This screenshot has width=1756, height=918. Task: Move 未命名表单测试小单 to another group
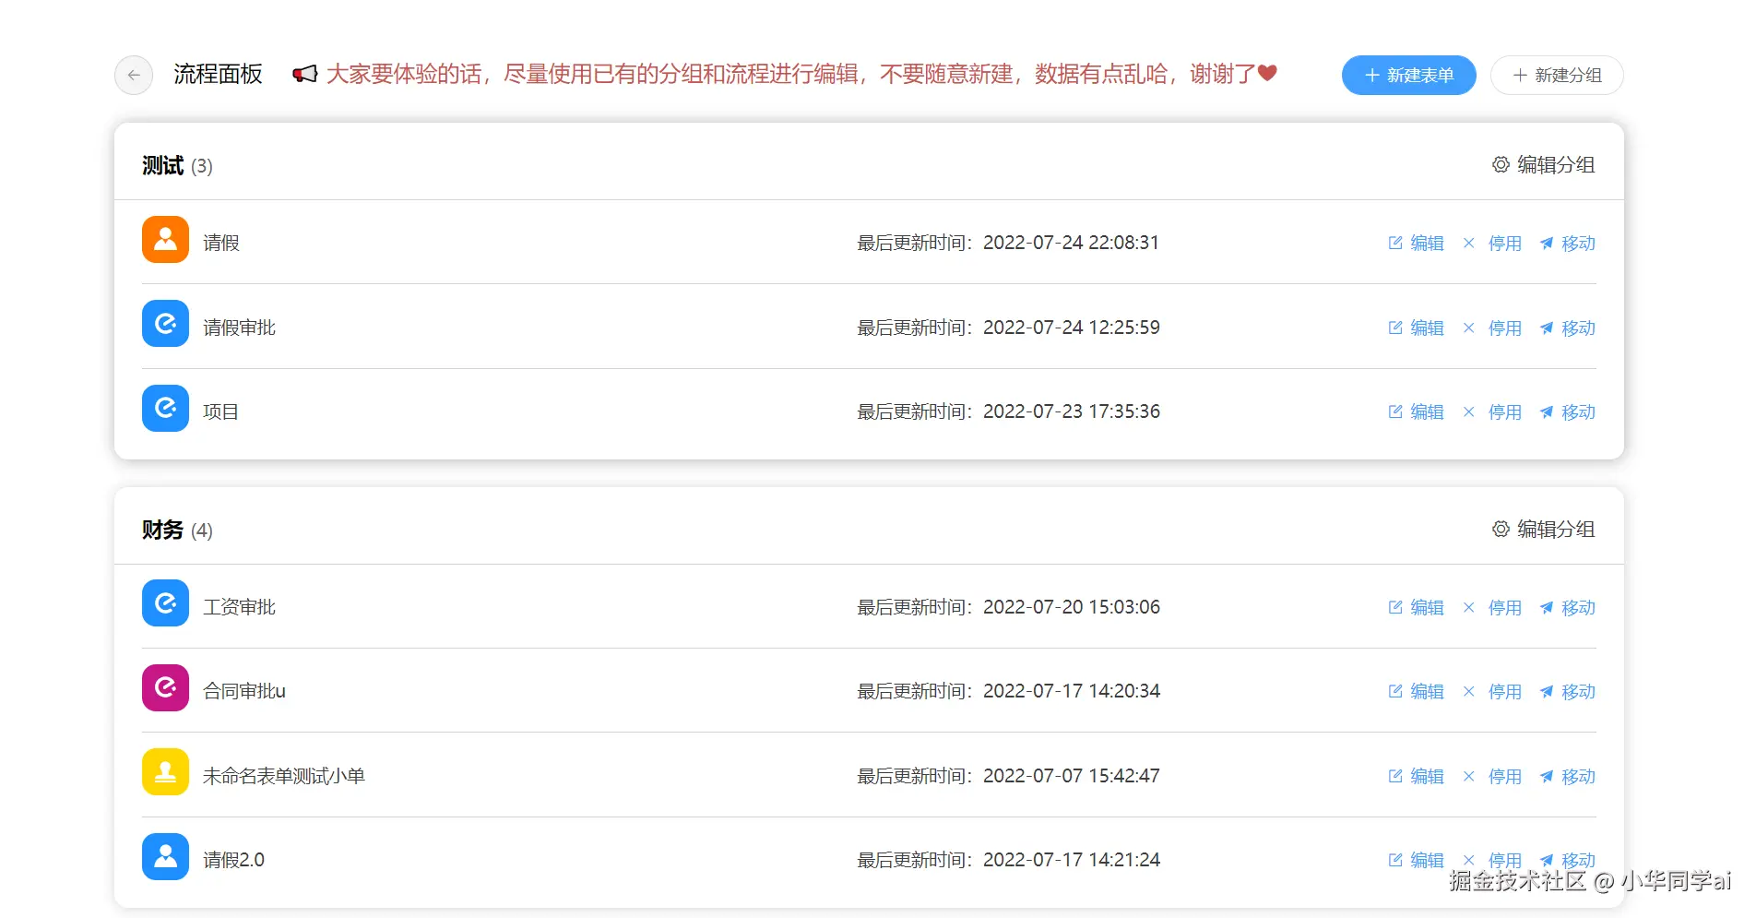pos(1567,777)
